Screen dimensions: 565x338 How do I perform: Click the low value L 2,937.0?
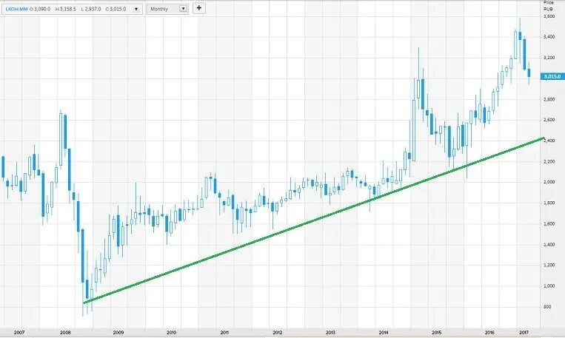click(91, 9)
